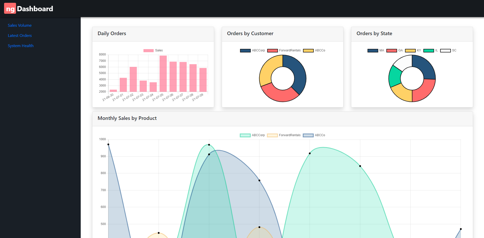Toggle the KY series in Orders by State legend
The height and width of the screenshot is (238, 484).
(410, 50)
